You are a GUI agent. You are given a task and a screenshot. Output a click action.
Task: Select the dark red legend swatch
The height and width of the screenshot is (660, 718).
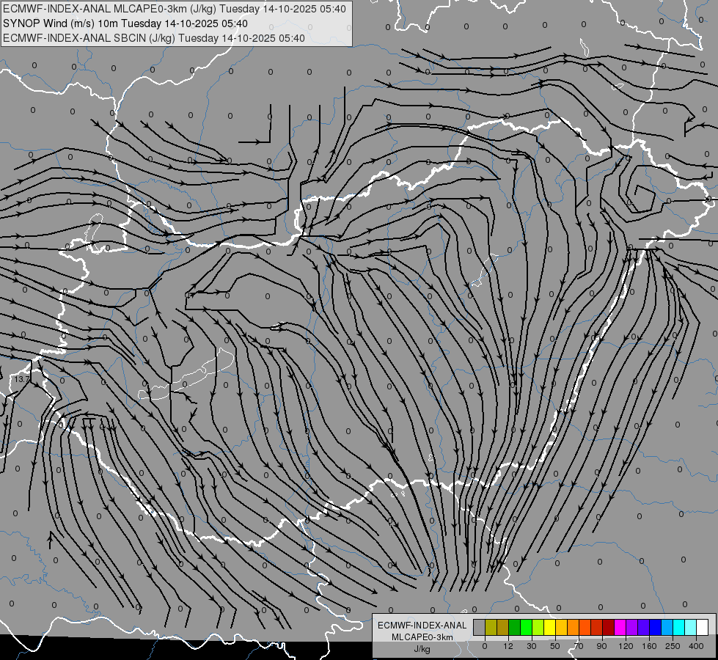608,627
